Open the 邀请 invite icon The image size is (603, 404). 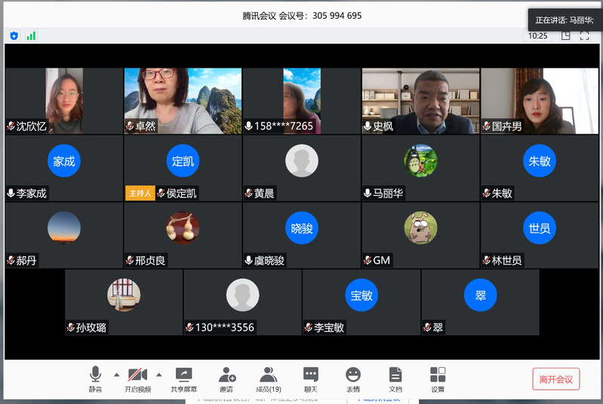pos(226,379)
